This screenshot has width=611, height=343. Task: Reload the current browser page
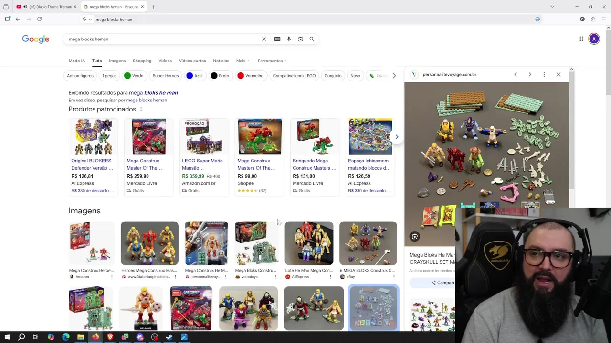click(39, 19)
